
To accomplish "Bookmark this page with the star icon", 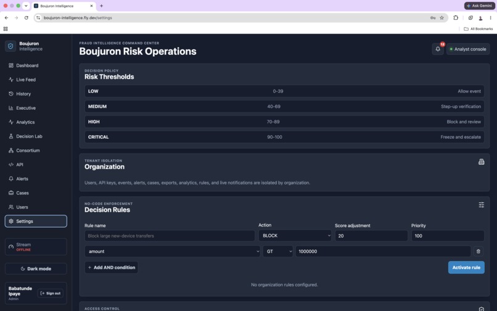I will [442, 18].
